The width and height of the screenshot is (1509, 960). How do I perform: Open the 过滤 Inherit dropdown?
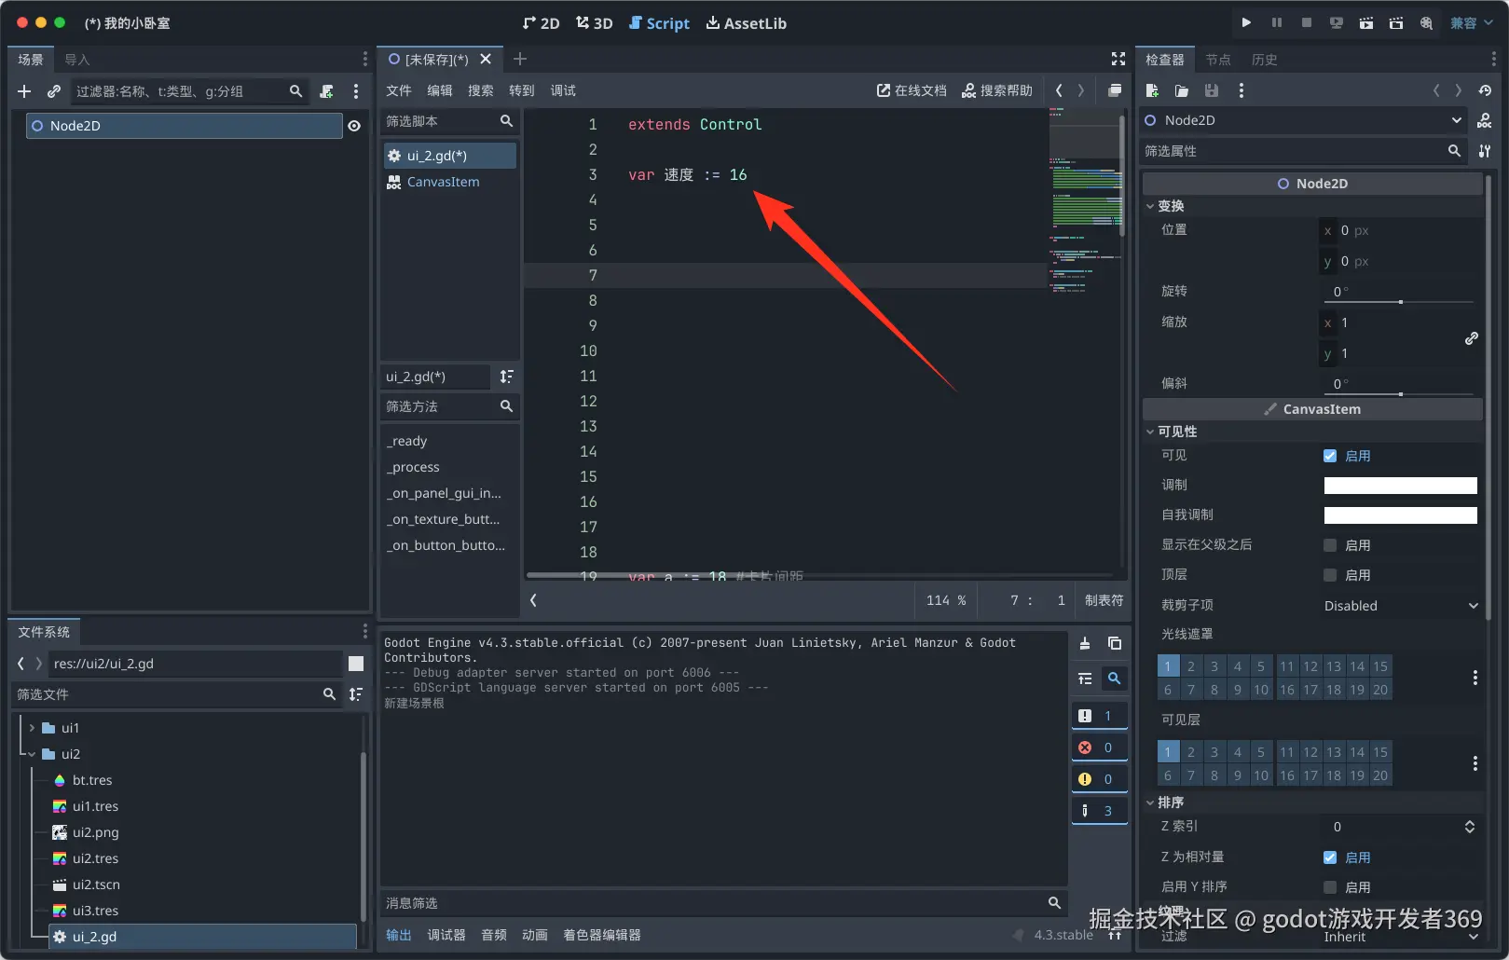1400,937
